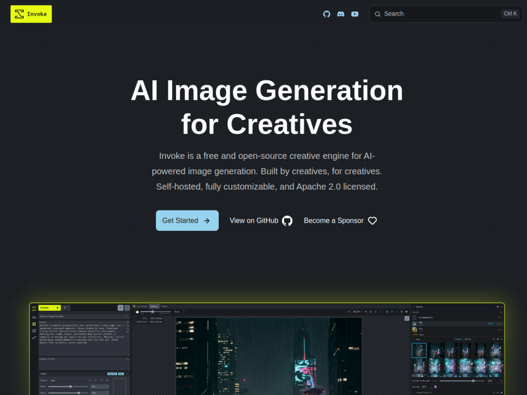The height and width of the screenshot is (395, 527).
Task: Click the Get Started button
Action: 187,221
